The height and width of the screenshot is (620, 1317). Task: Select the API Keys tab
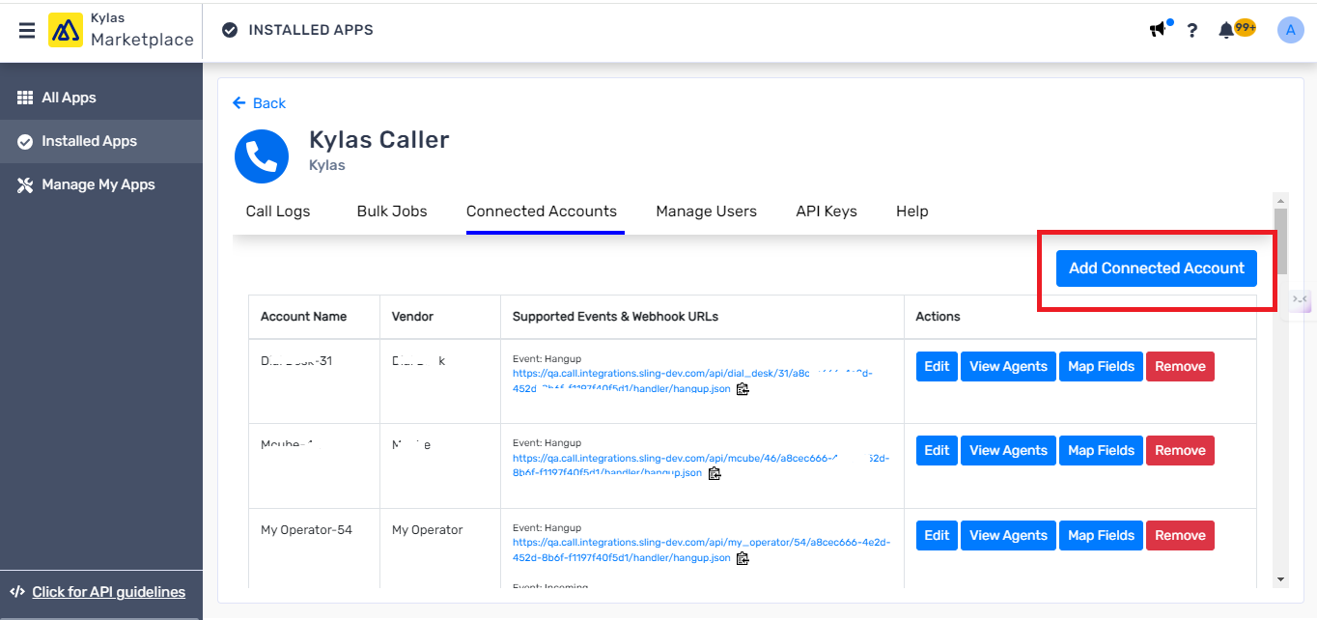tap(827, 211)
